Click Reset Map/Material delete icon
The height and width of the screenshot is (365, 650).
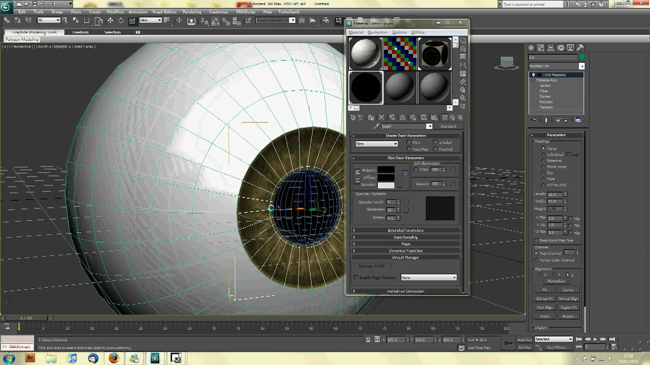pos(381,117)
